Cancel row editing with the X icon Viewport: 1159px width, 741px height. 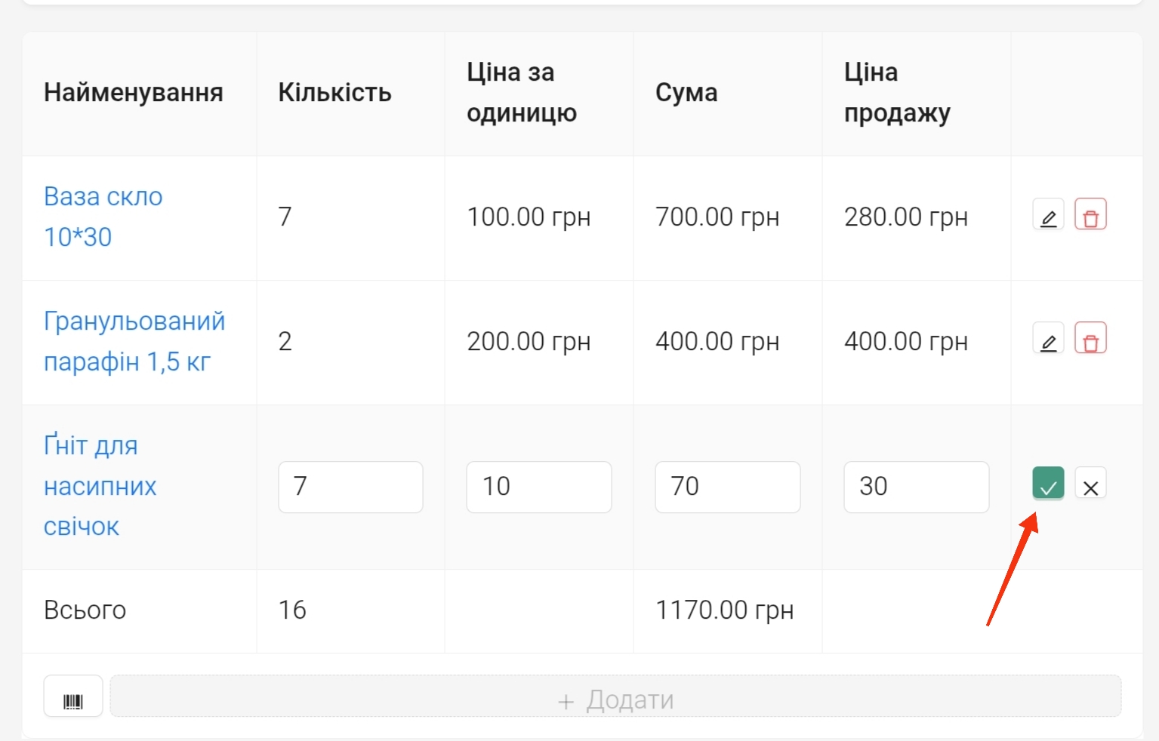[x=1090, y=484]
